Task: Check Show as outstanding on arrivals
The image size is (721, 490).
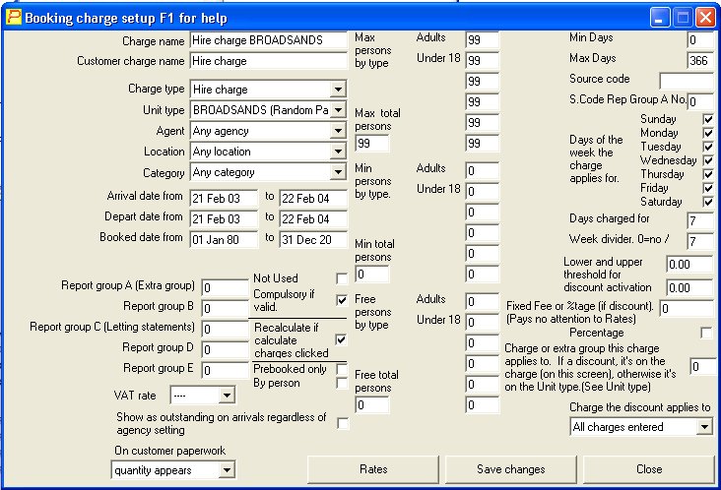Action: [343, 423]
